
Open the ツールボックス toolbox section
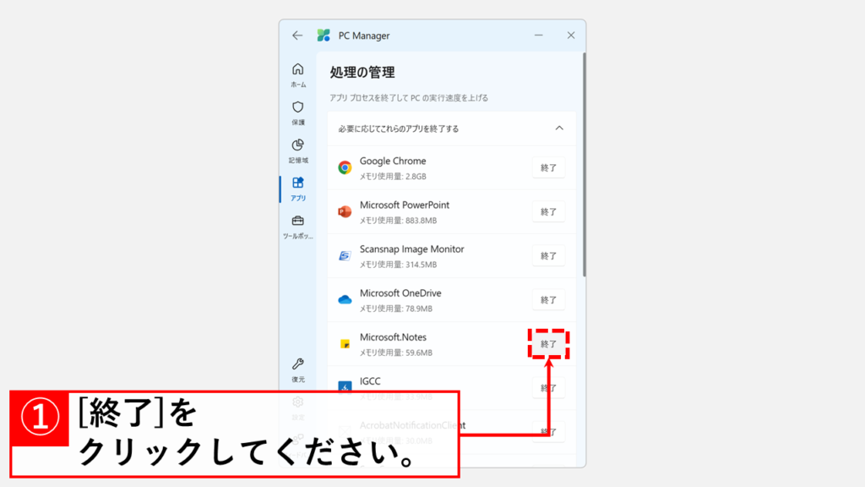(298, 226)
